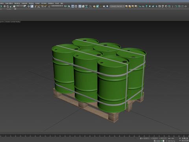Click Add Time Tag

171,141
